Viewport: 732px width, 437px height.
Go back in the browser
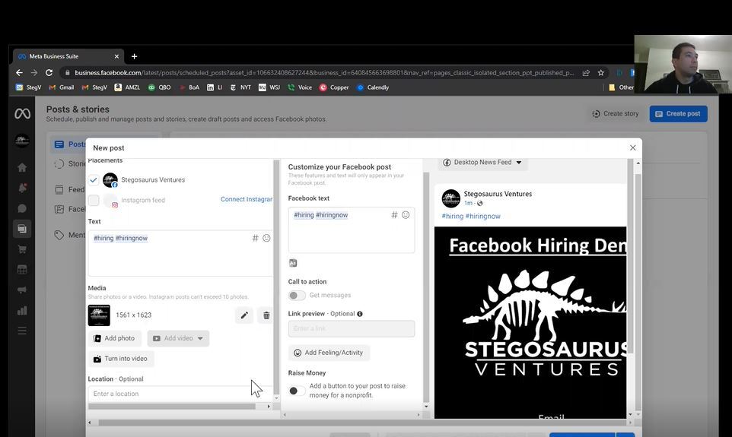pyautogui.click(x=19, y=72)
